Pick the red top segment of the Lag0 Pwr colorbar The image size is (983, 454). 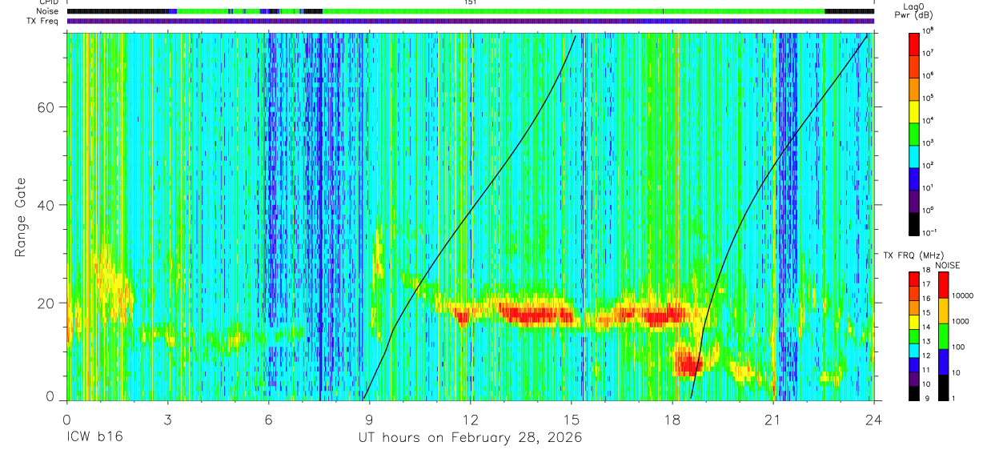point(914,43)
